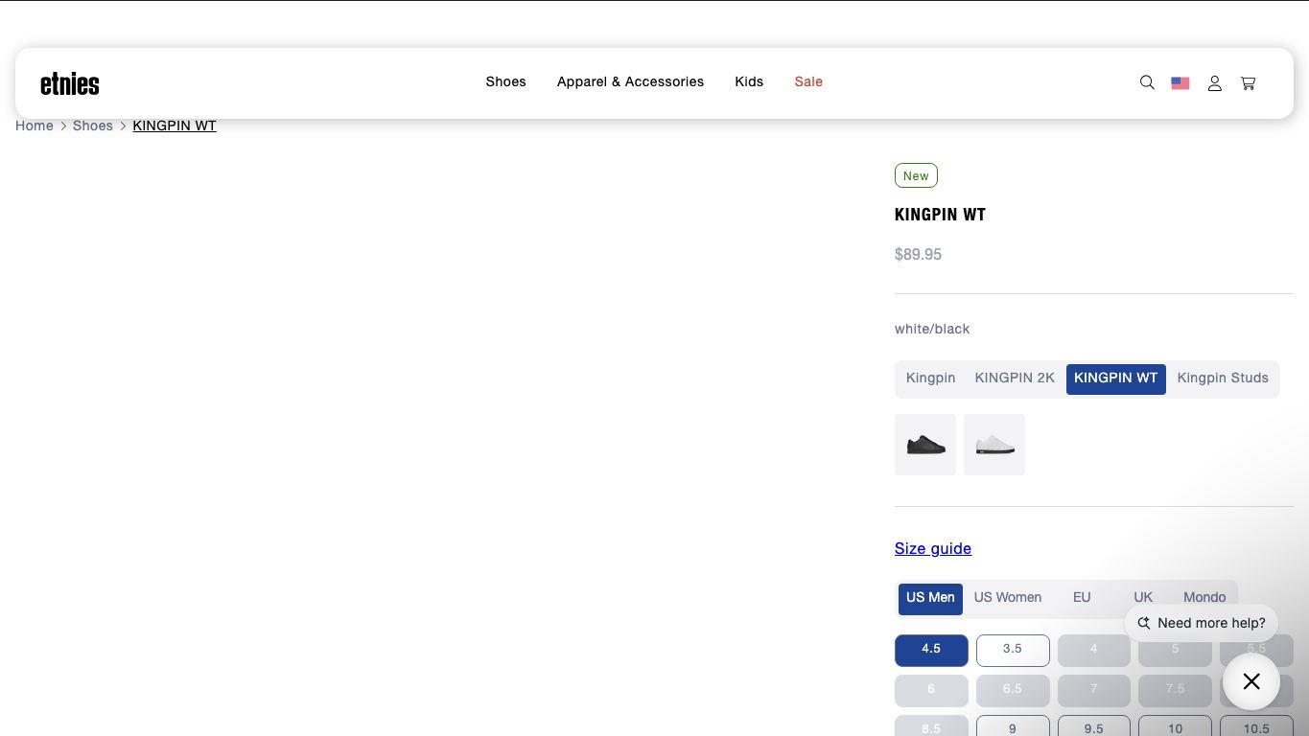1309x736 pixels.
Task: Close the help chat with X button
Action: coord(1251,681)
